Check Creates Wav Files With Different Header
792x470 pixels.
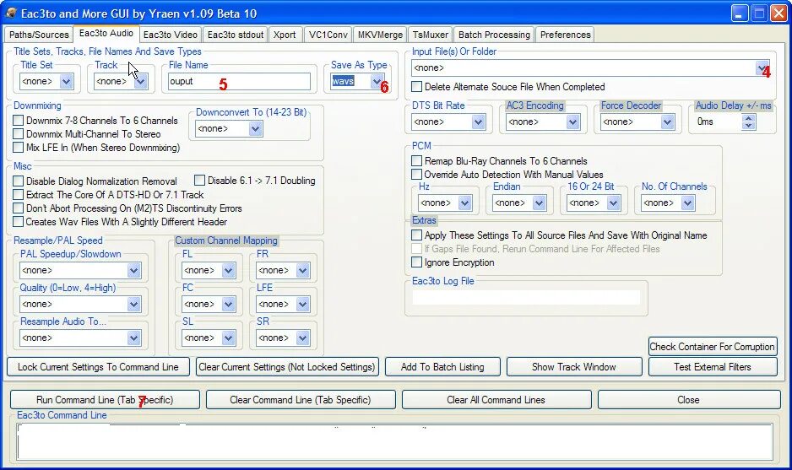[x=19, y=222]
